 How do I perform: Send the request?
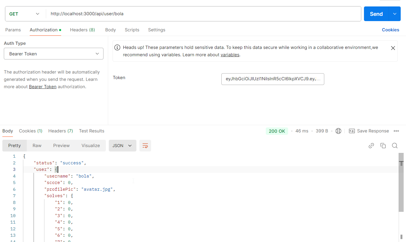[376, 14]
